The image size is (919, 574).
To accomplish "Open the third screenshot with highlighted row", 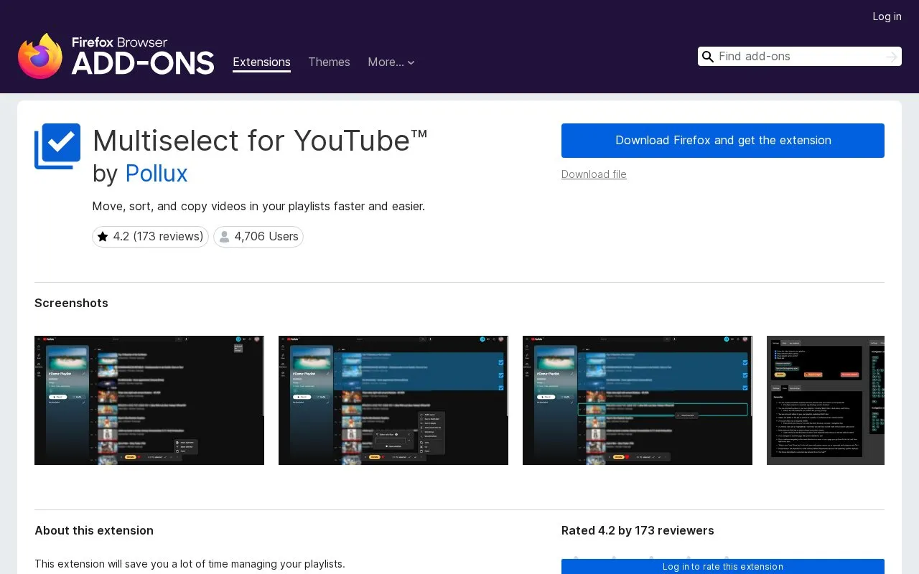I will pos(638,400).
